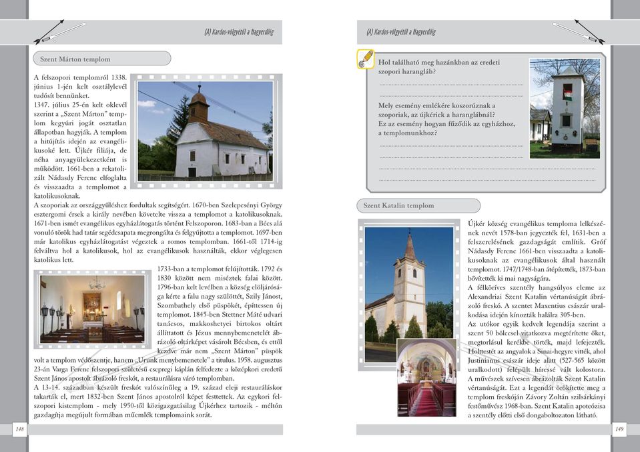Click the line 'A felszopori templomról 1338.'
This screenshot has width=640, height=452.
[80, 77]
